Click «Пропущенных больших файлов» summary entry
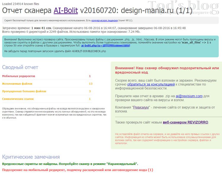The width and height of the screenshot is (222, 173). pyautogui.click(x=24, y=91)
